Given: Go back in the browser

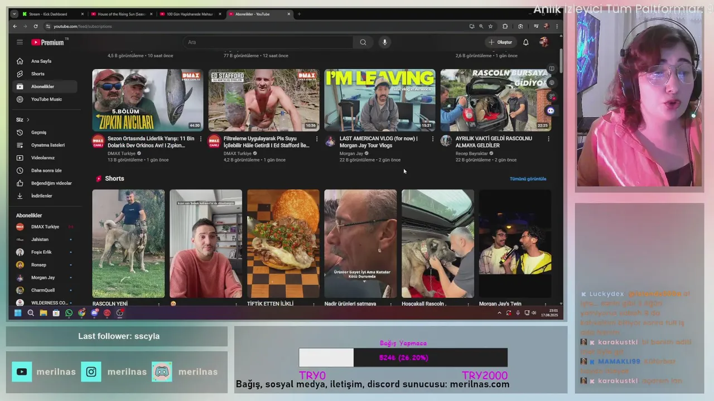Looking at the screenshot, I should pos(15,26).
